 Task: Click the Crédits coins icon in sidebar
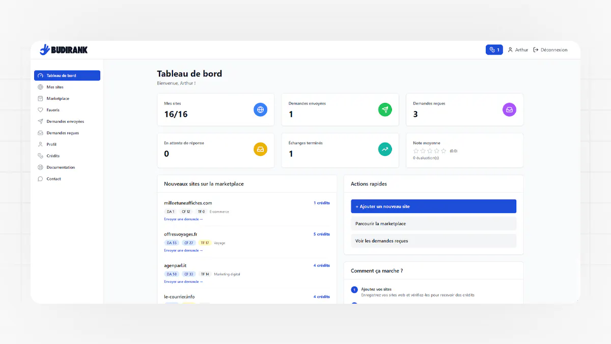[41, 156]
